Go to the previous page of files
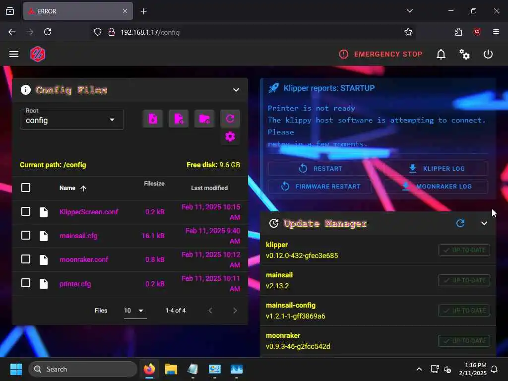 pos(210,311)
